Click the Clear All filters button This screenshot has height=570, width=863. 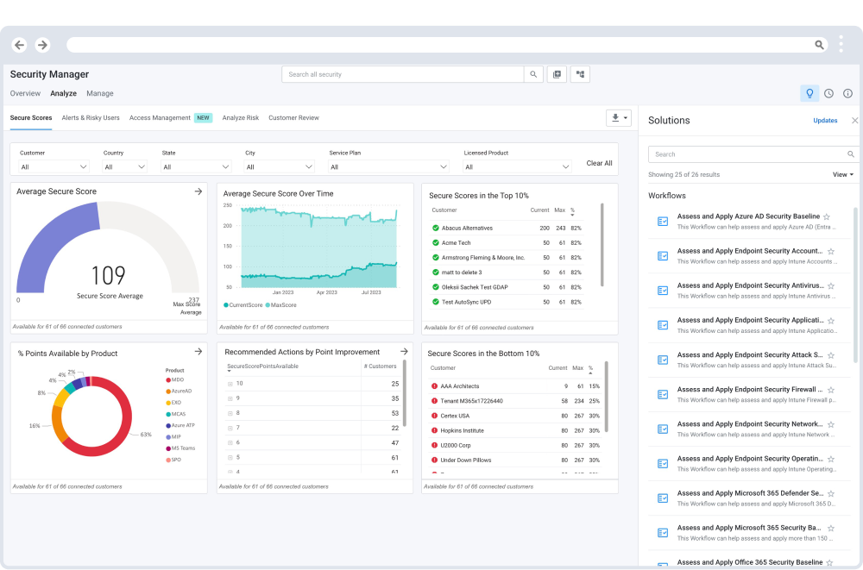599,163
